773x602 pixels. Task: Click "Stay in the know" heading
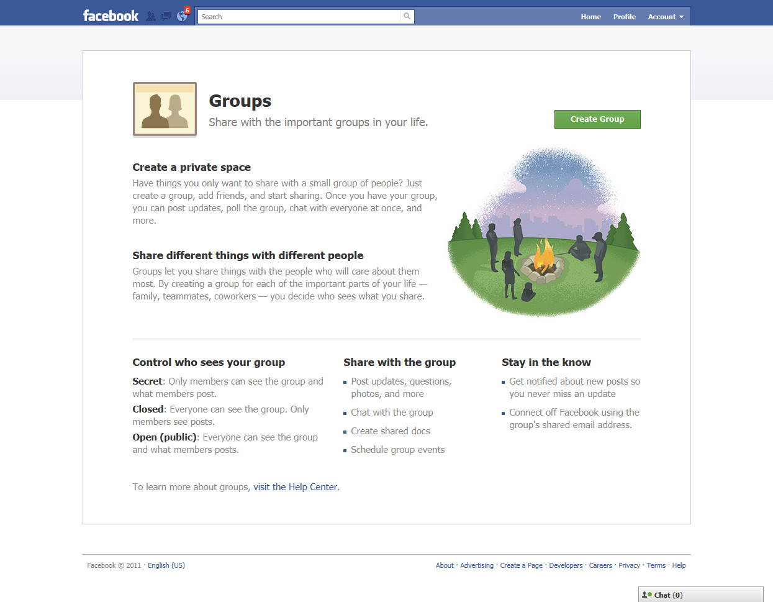click(x=546, y=362)
